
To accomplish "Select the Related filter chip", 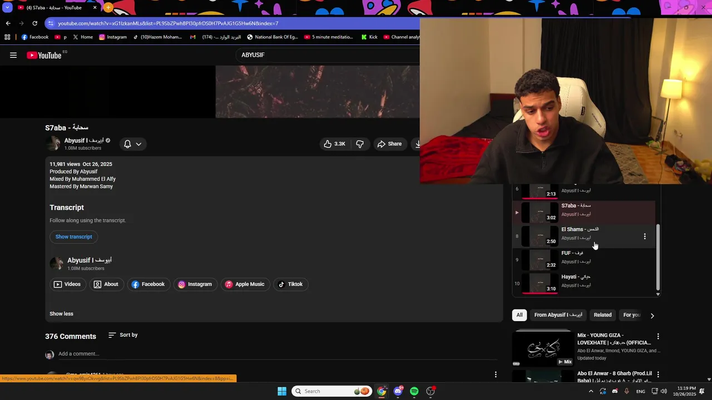I will coord(602,315).
